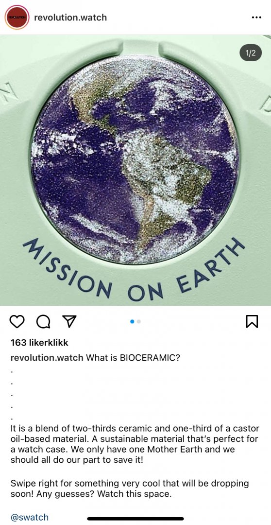This screenshot has height=525, width=271.
Task: Click the paragraph about two-thirds ceramic blend
Action: coord(135,444)
